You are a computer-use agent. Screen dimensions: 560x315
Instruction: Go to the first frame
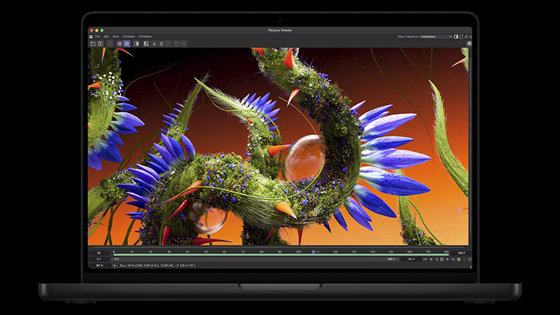[426, 259]
